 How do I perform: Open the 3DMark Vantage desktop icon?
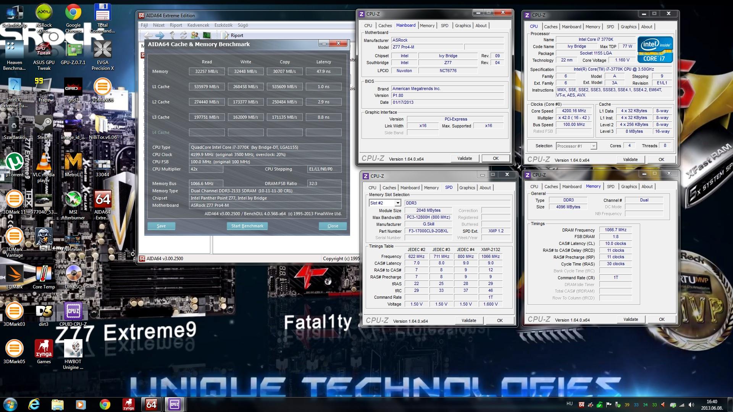tap(14, 243)
